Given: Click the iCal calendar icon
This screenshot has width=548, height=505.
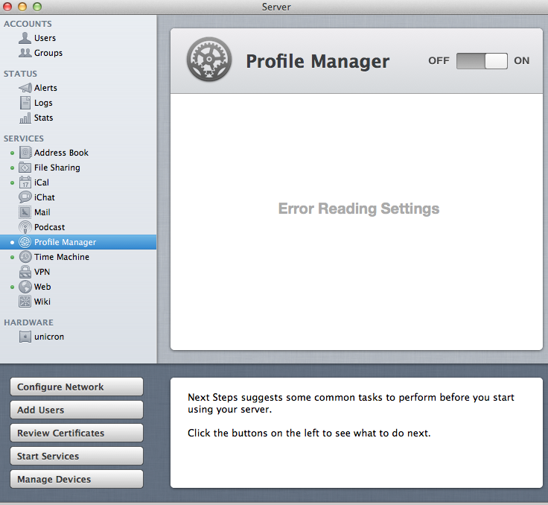Looking at the screenshot, I should [x=25, y=182].
